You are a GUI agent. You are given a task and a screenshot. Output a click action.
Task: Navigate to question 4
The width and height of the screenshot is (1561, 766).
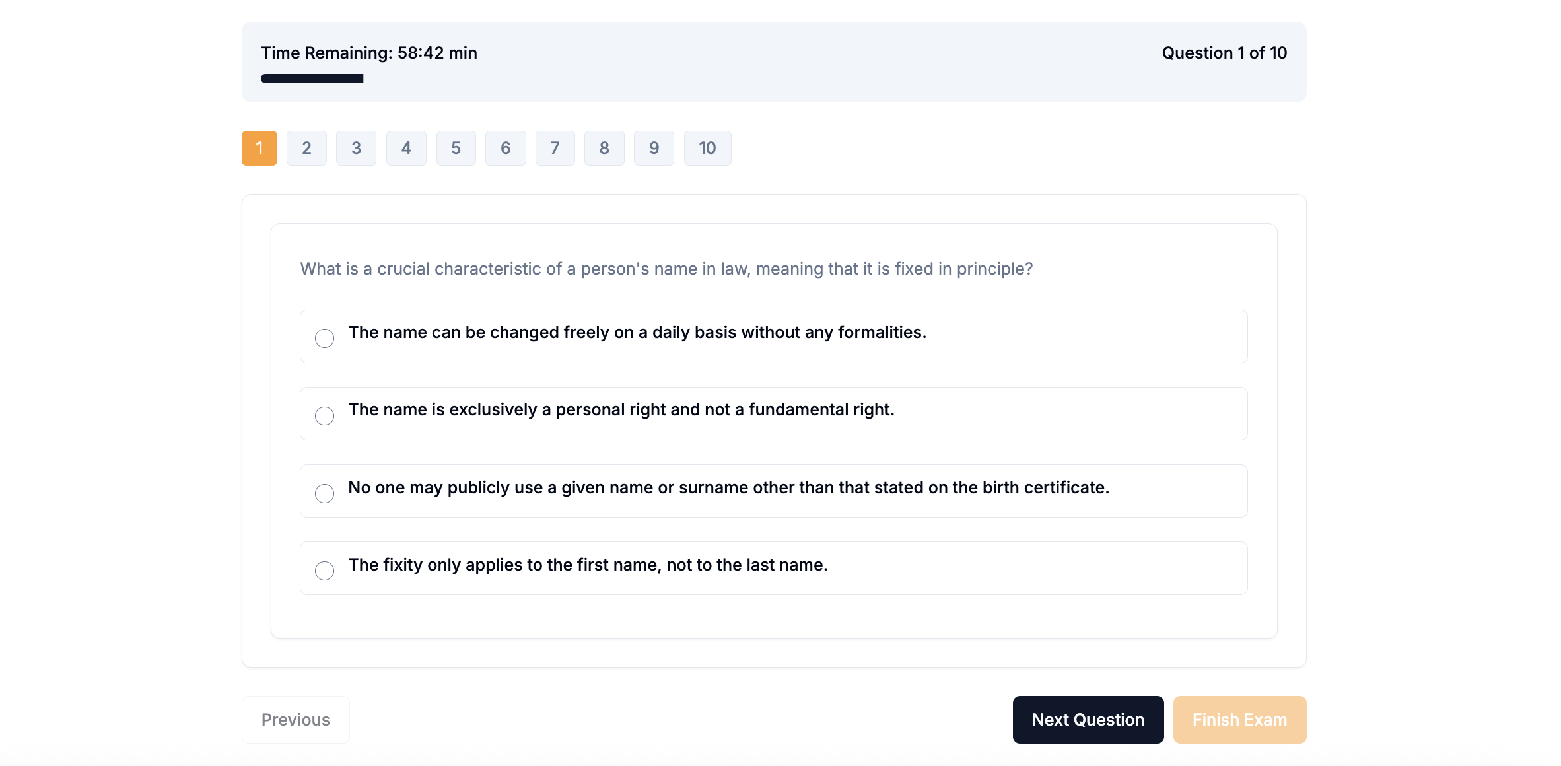406,148
